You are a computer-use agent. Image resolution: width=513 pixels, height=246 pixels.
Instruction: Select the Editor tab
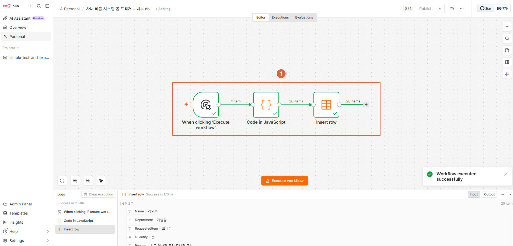261,17
